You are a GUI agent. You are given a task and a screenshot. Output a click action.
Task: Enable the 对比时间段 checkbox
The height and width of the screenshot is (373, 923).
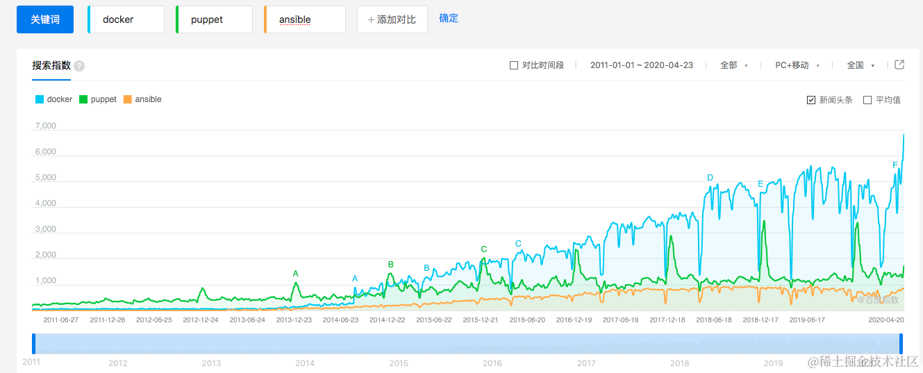pos(514,65)
